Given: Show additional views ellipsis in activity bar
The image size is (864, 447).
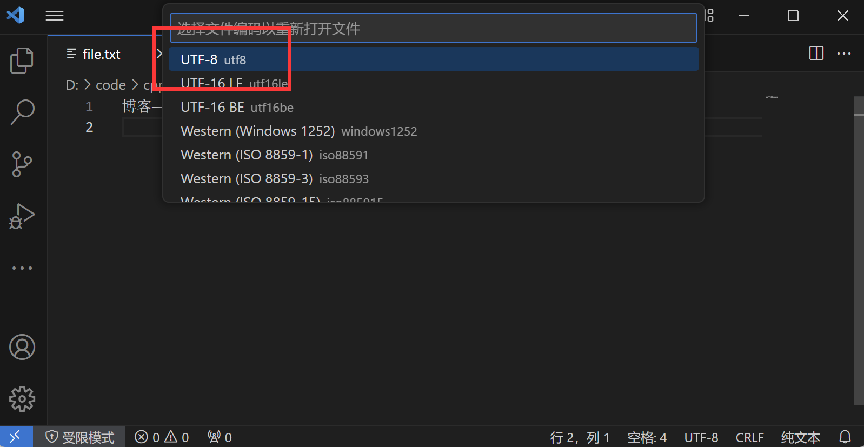Looking at the screenshot, I should 22,268.
